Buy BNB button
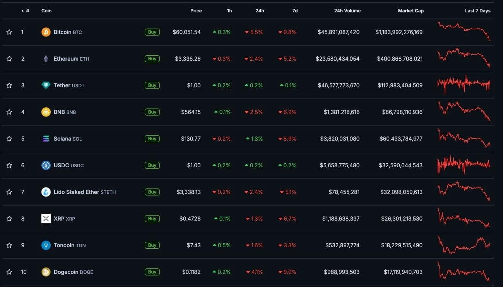This screenshot has height=287, width=503. (152, 112)
